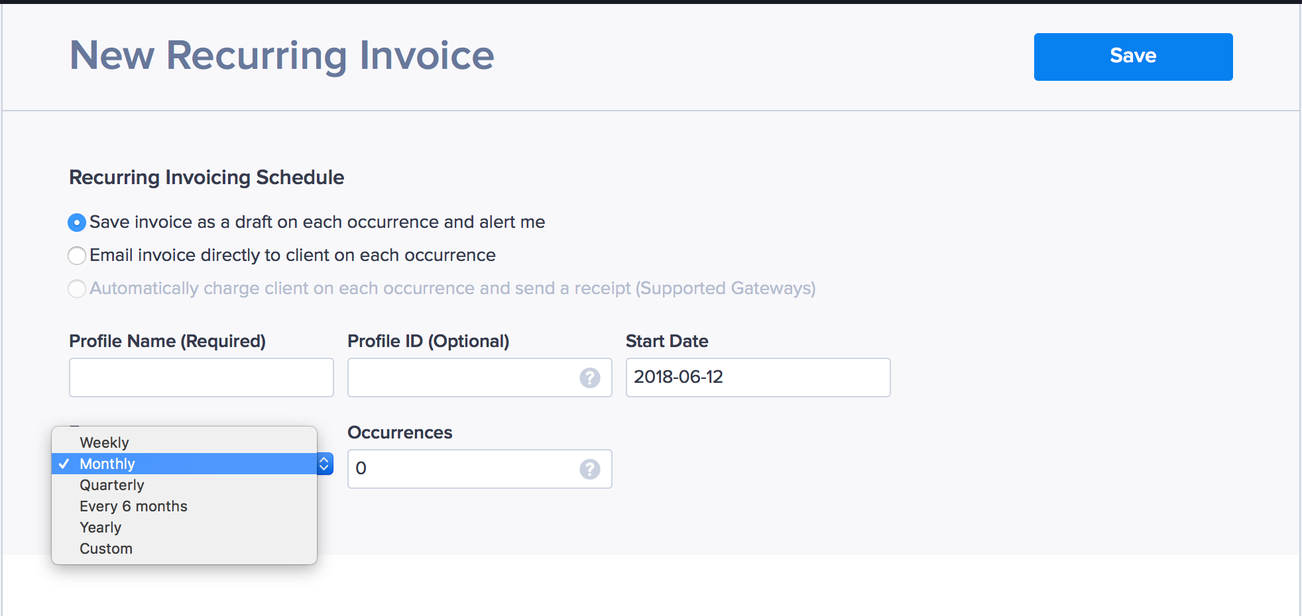Select 'Every 6 months' frequency
Viewport: 1302px width, 616px height.
(184, 506)
